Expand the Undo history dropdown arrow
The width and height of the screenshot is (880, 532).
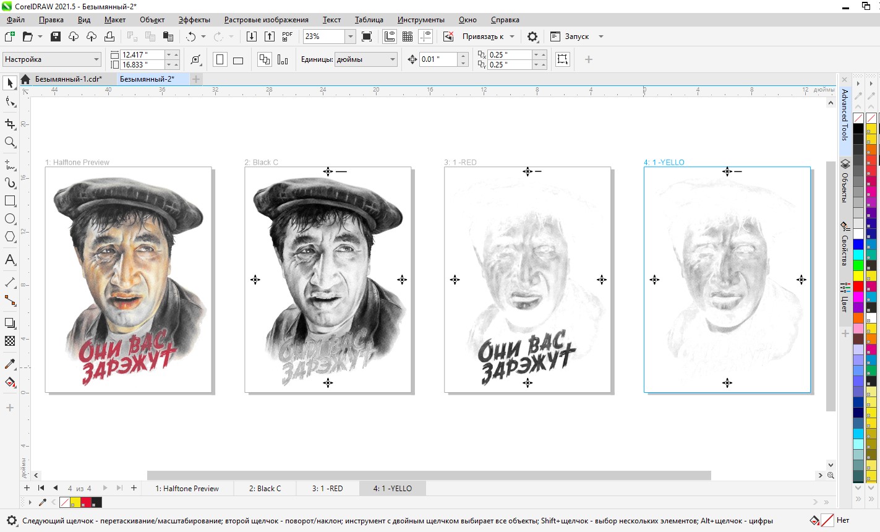tap(203, 36)
